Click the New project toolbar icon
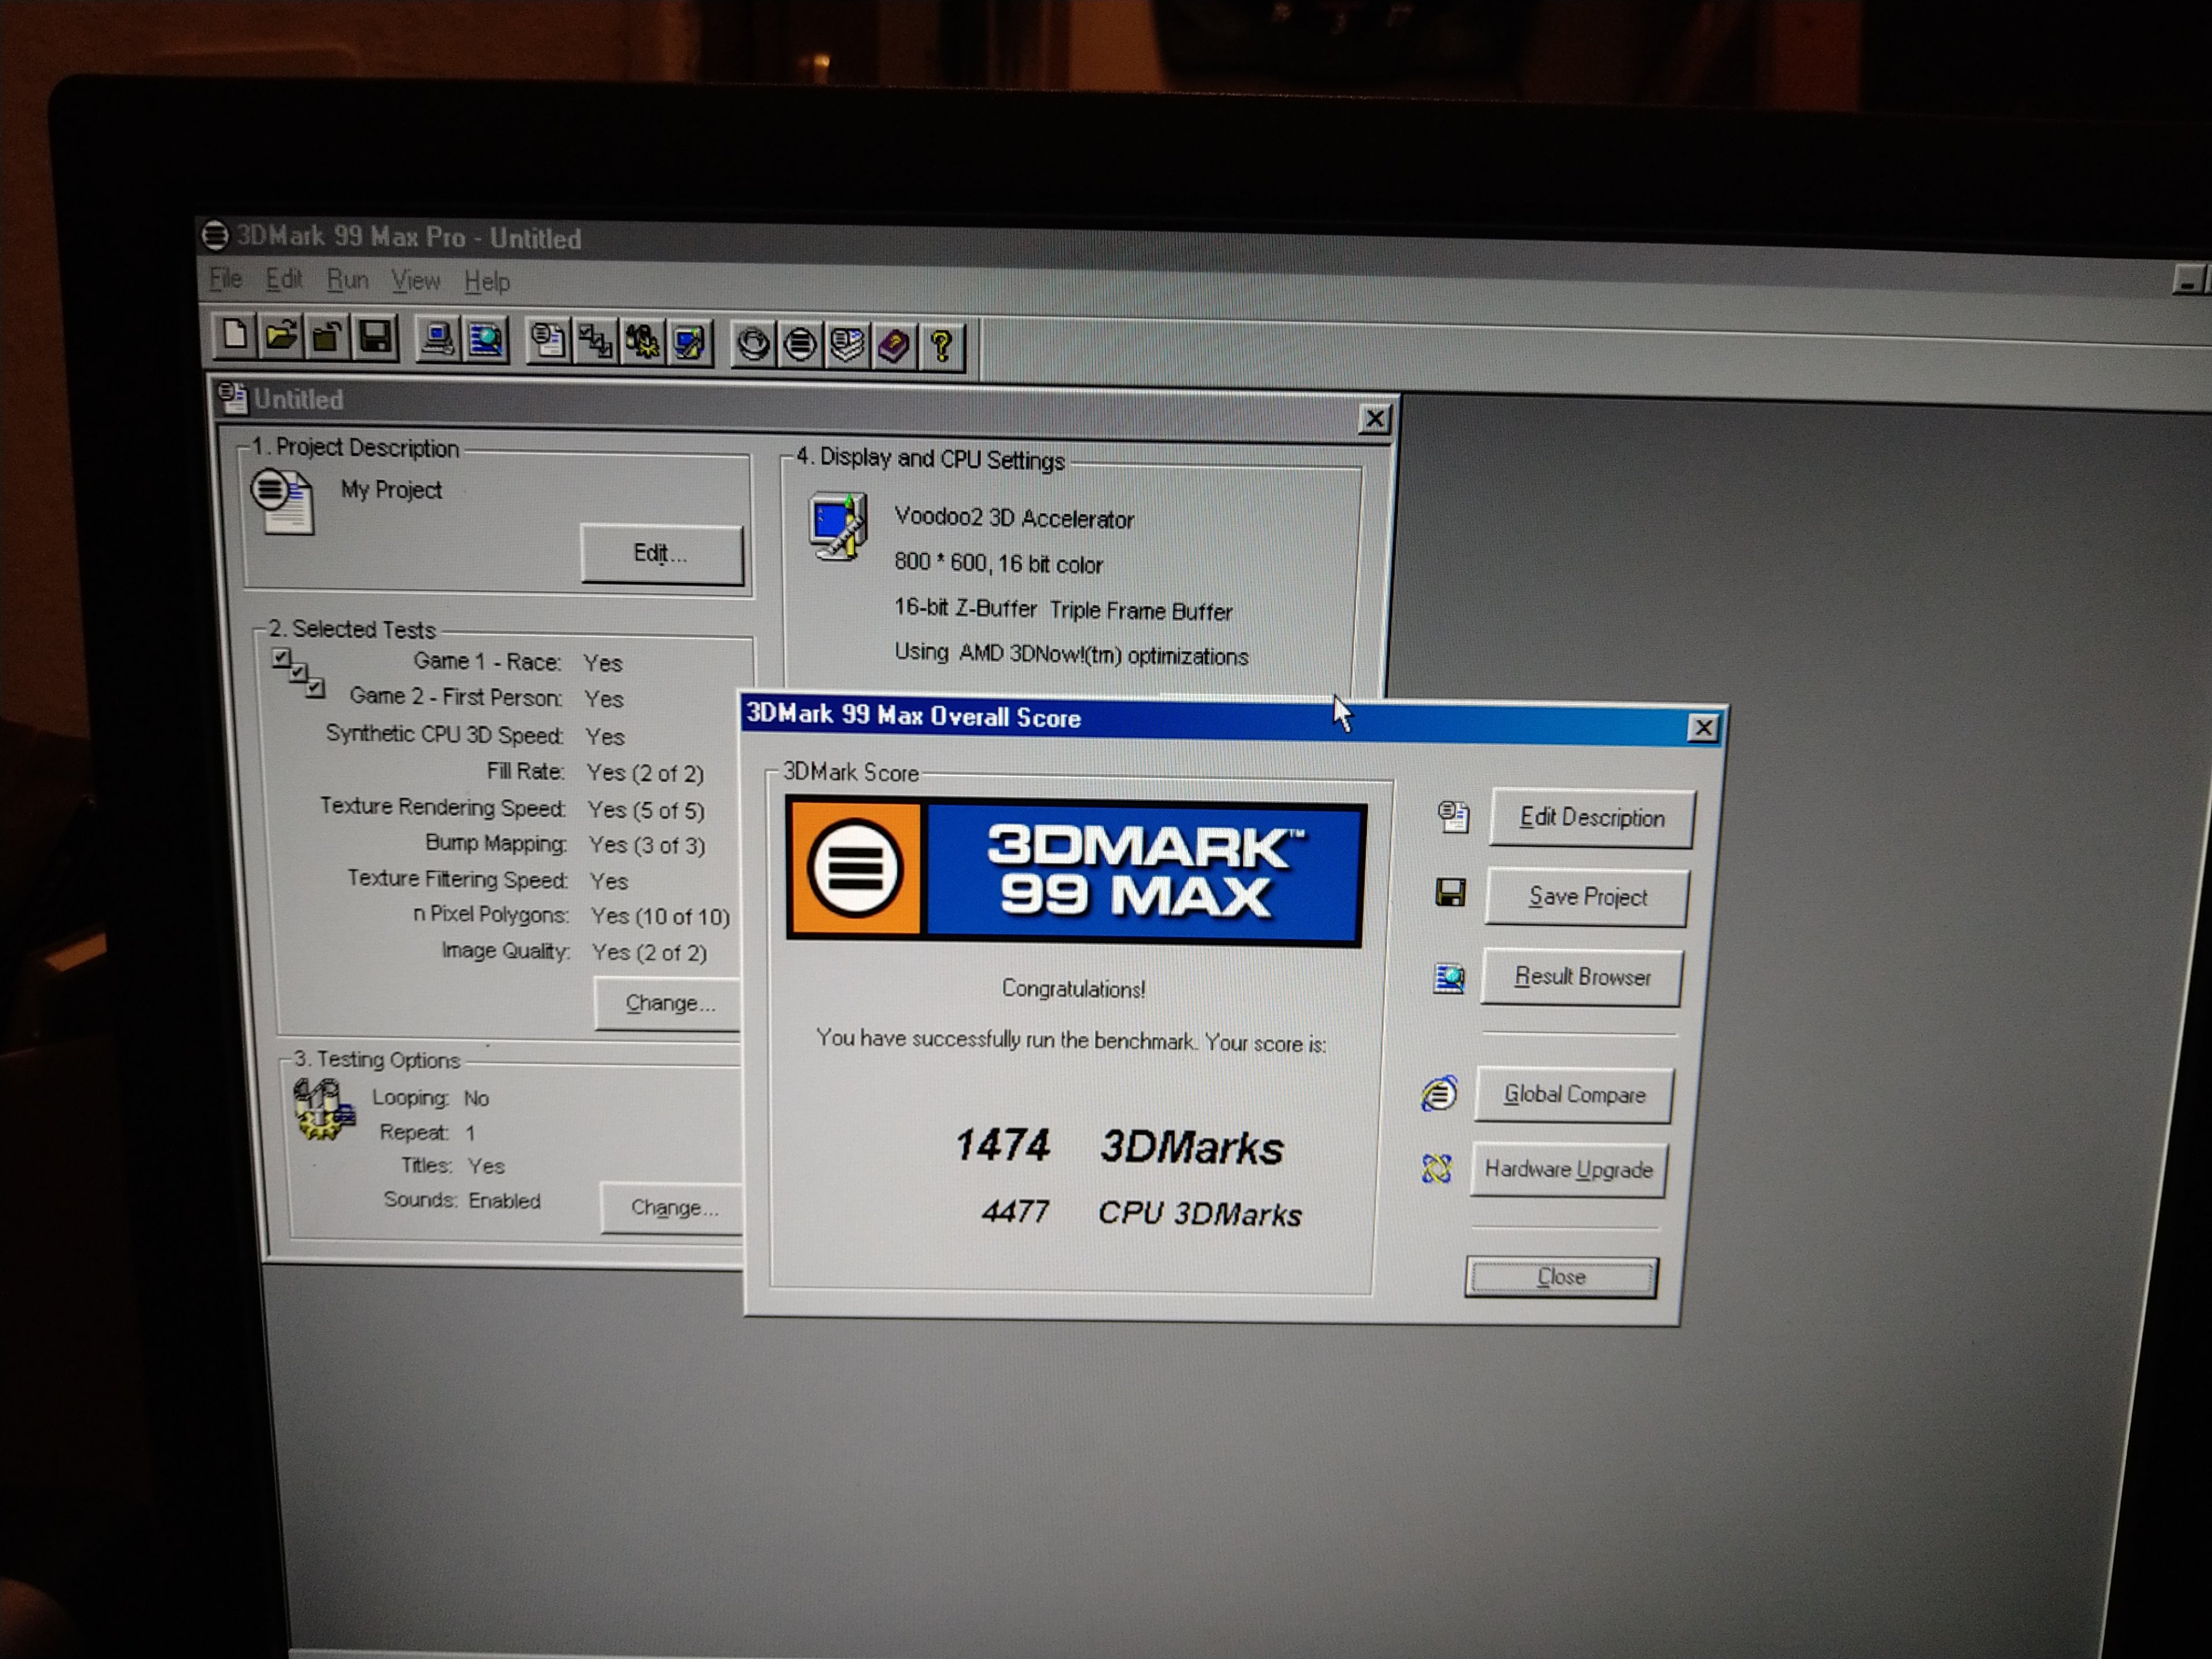The image size is (2212, 1659). click(235, 335)
